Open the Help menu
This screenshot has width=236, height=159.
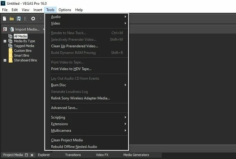point(79,10)
